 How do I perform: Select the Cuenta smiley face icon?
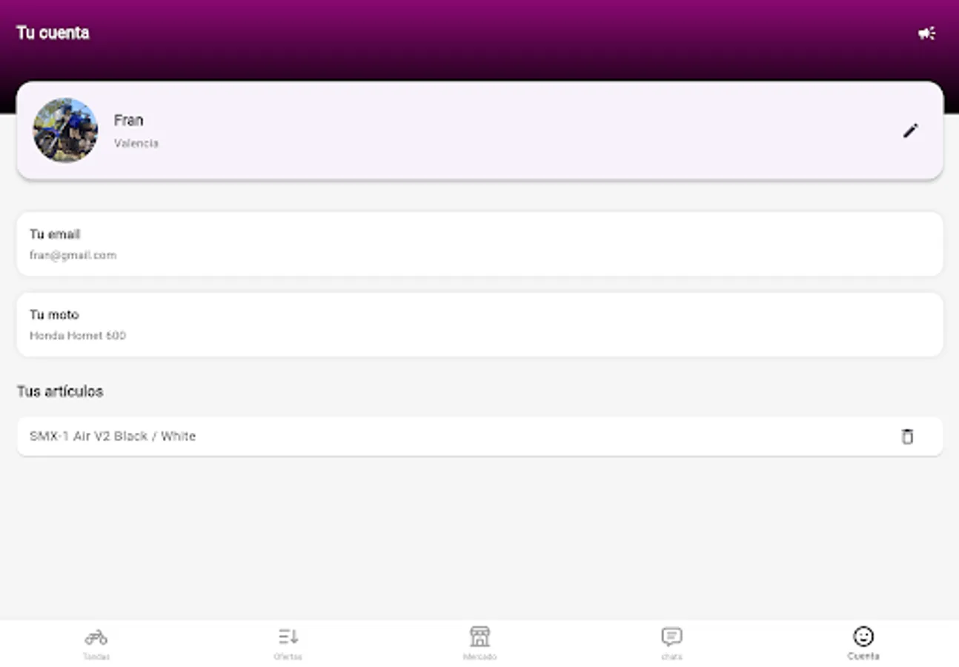pyautogui.click(x=863, y=635)
